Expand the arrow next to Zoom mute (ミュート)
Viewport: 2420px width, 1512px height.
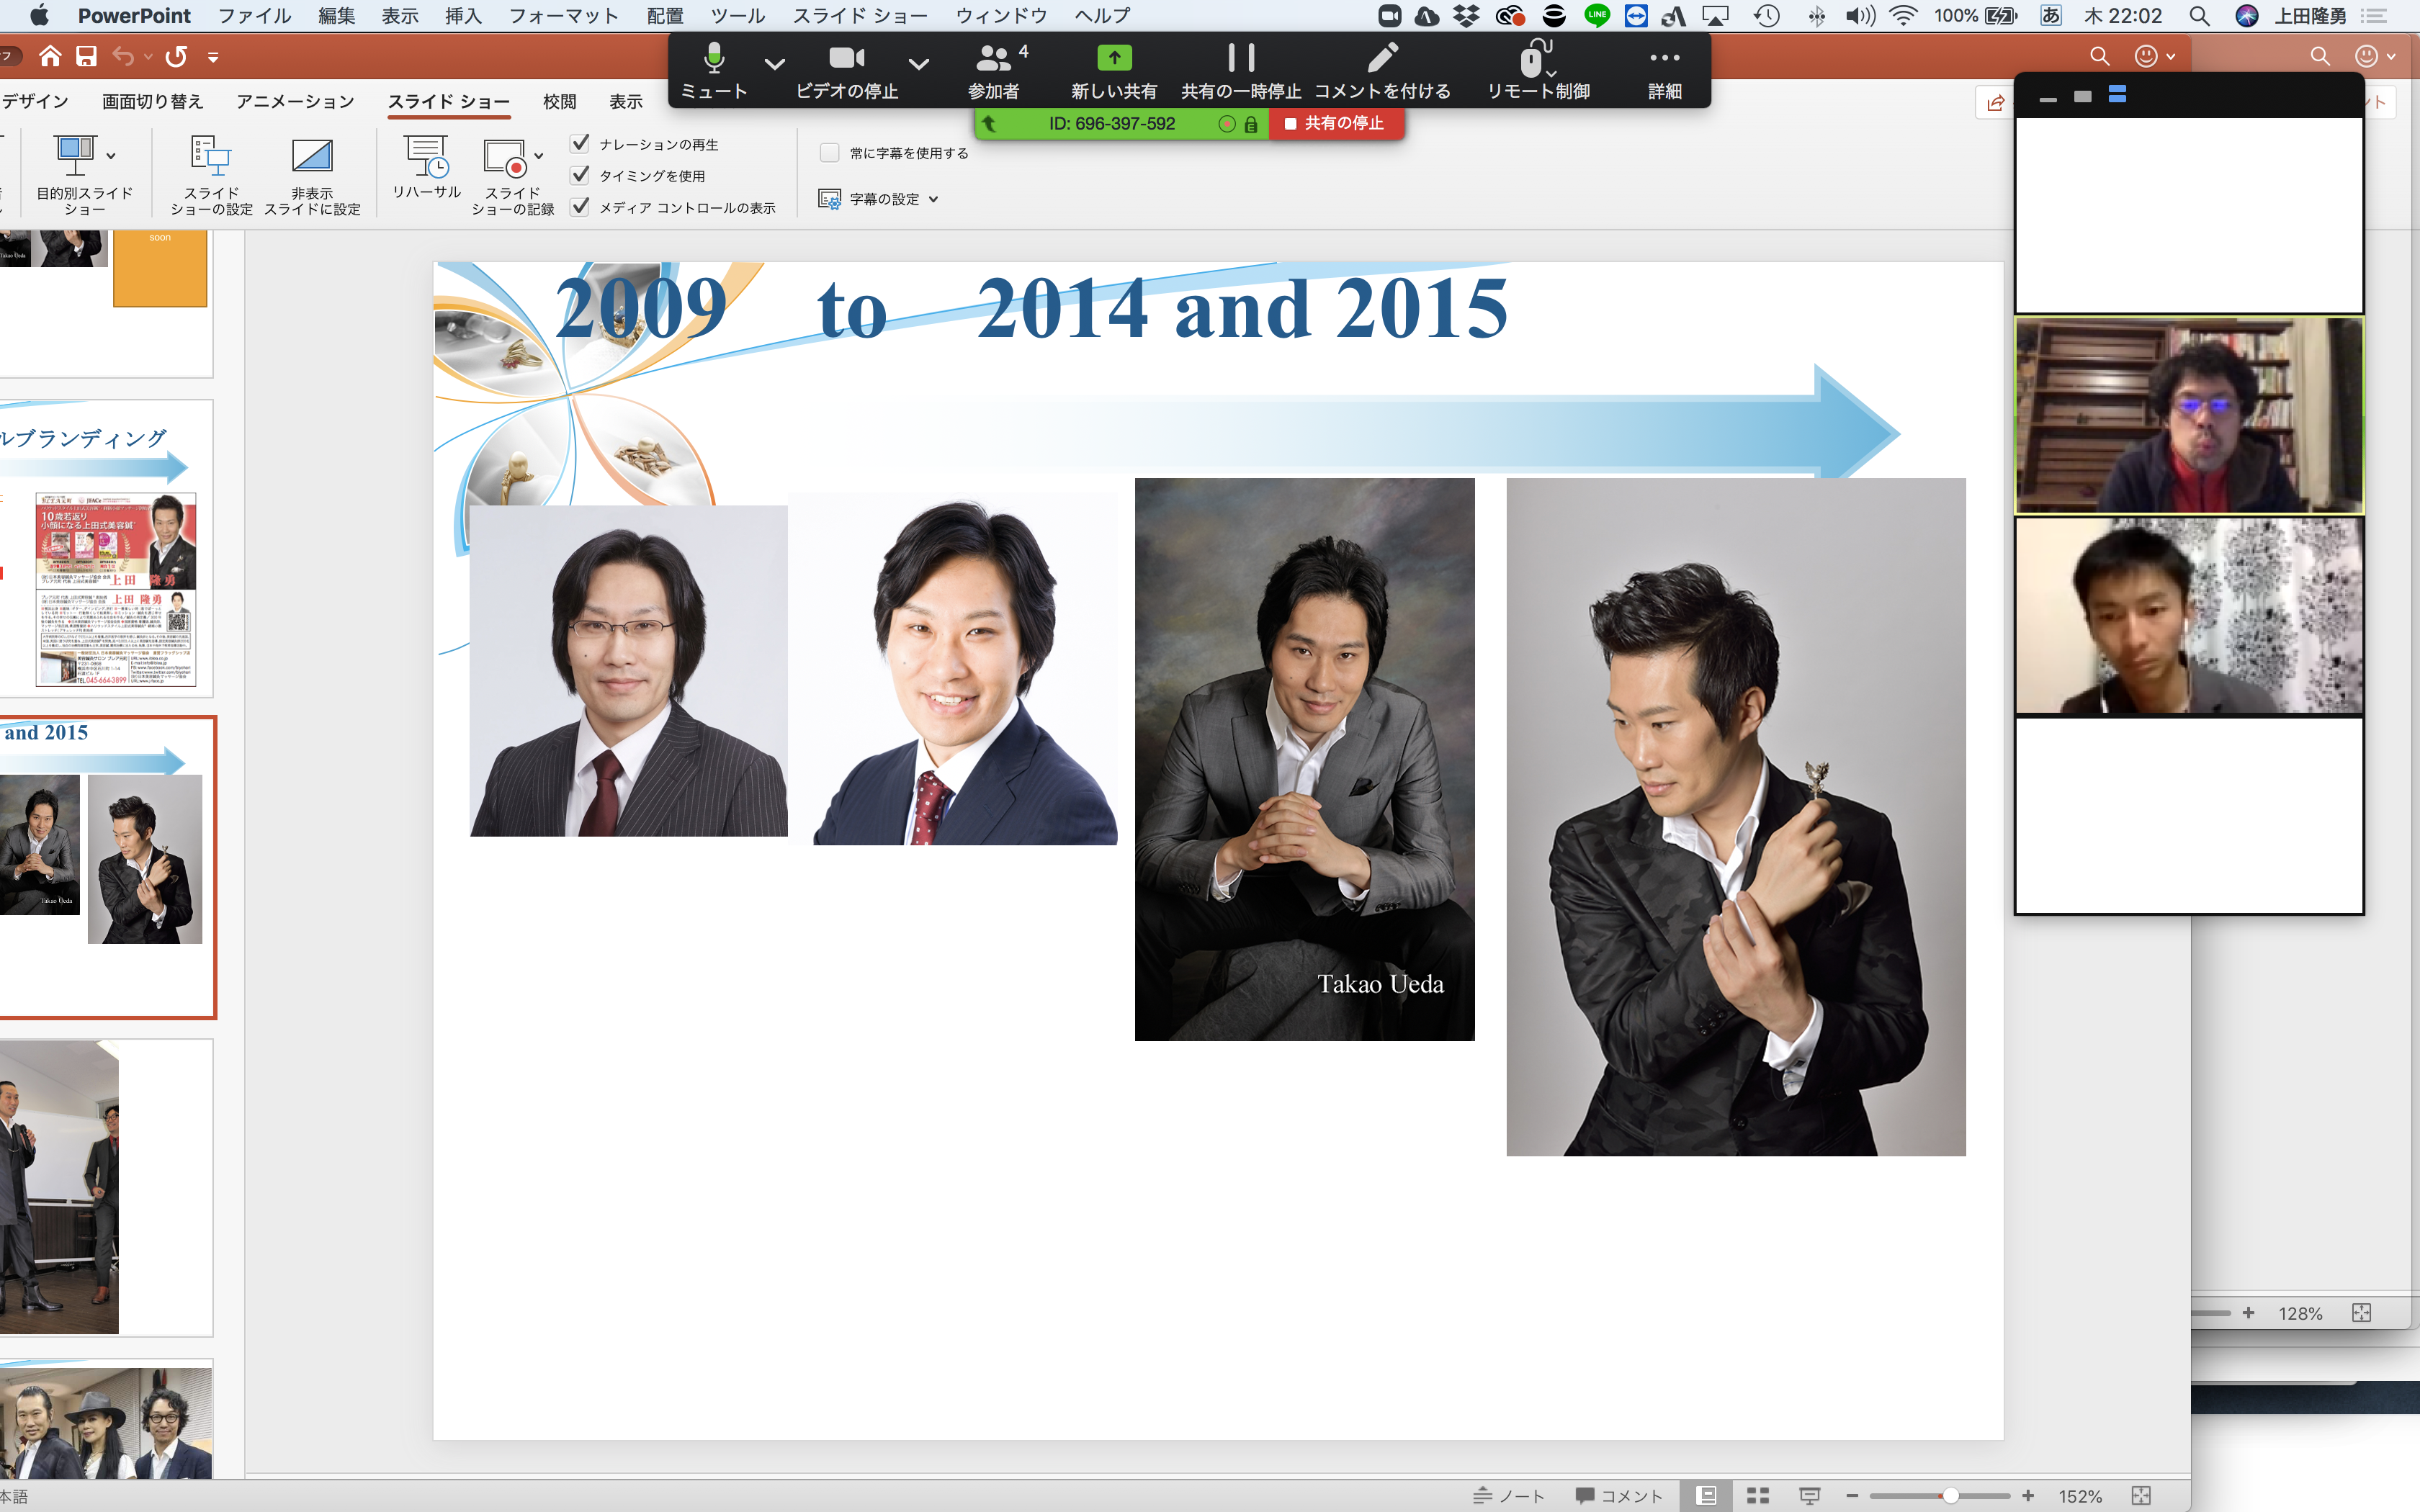(x=774, y=64)
